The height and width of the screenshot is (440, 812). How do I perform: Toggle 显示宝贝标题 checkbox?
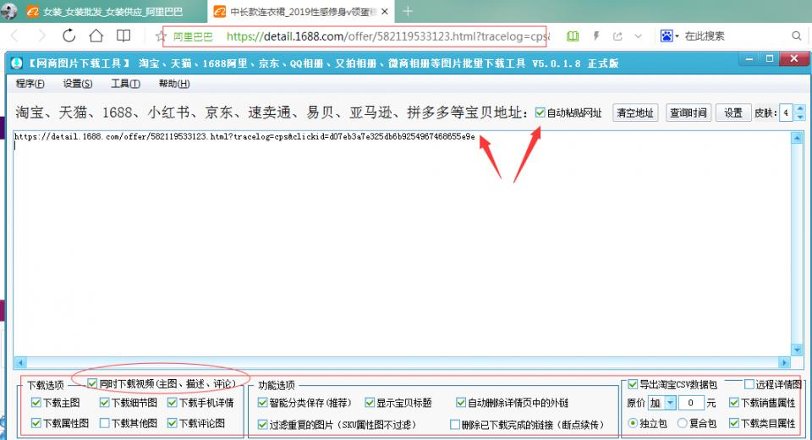tap(370, 403)
